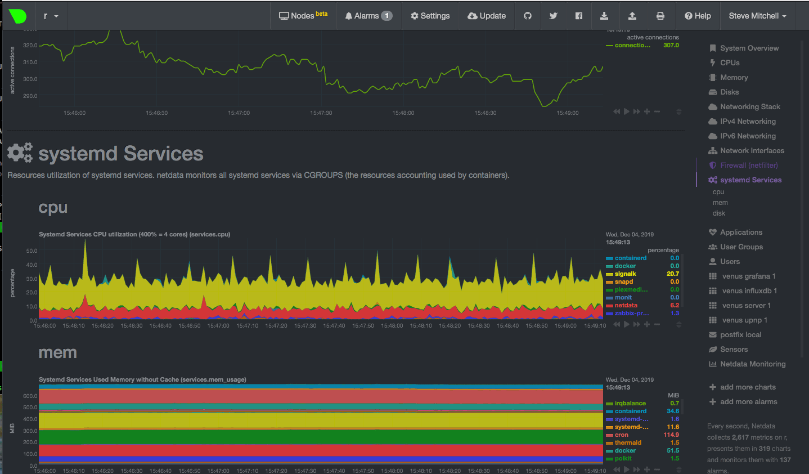
Task: Toggle netdata series in cpu chart legend
Action: pyautogui.click(x=626, y=305)
